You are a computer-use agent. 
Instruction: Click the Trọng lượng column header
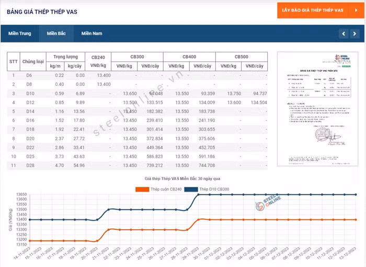(65, 57)
